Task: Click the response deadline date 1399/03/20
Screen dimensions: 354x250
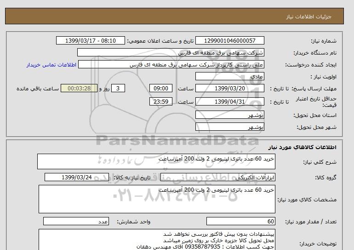Action: point(229,88)
